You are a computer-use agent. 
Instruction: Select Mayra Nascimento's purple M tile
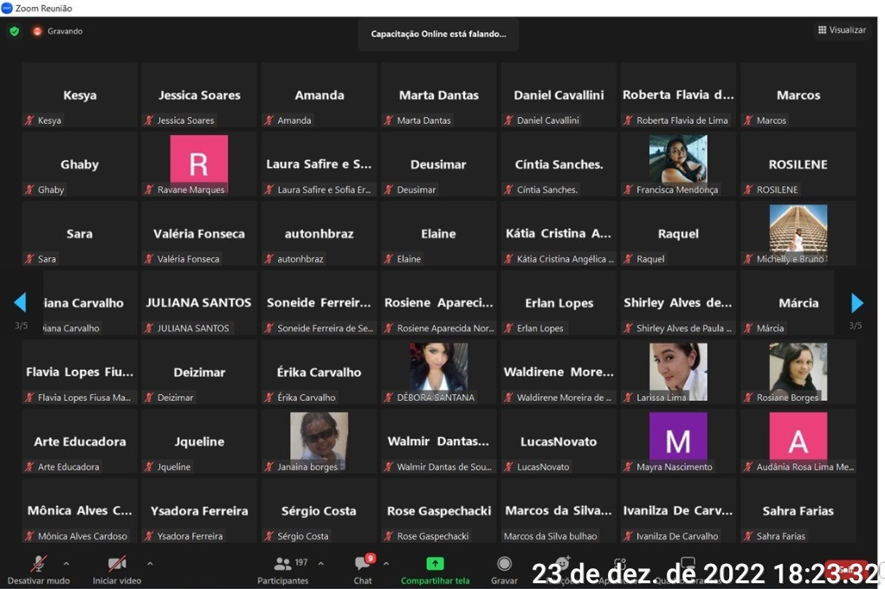pyautogui.click(x=677, y=441)
